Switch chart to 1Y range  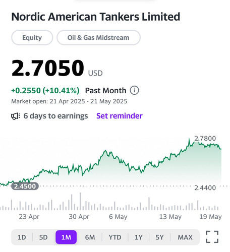[139, 237]
